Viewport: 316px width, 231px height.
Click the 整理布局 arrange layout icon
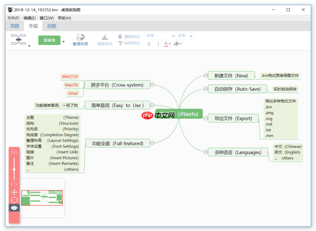tap(80, 37)
